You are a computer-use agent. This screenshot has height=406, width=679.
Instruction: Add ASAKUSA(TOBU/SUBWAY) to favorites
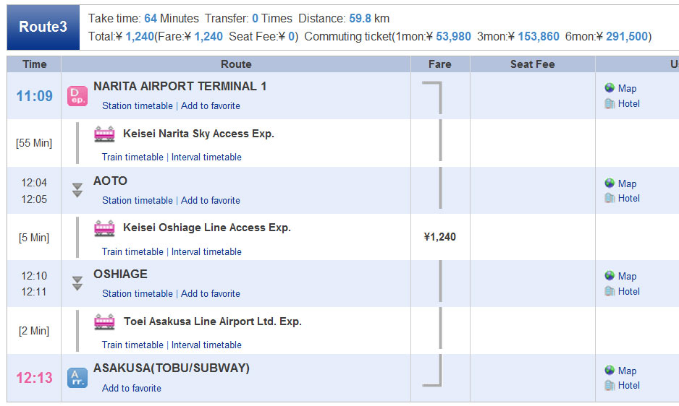coord(132,389)
